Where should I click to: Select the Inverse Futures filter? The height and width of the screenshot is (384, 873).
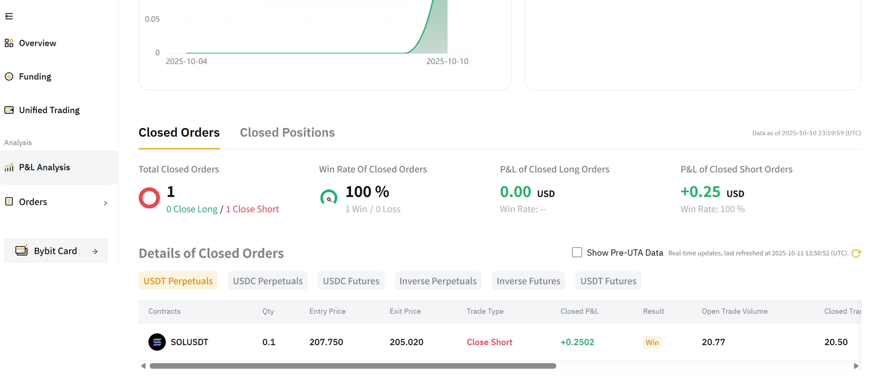click(528, 281)
